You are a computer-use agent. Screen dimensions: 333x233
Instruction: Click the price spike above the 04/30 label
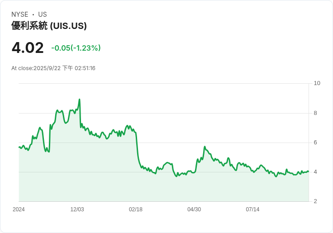click(x=205, y=147)
